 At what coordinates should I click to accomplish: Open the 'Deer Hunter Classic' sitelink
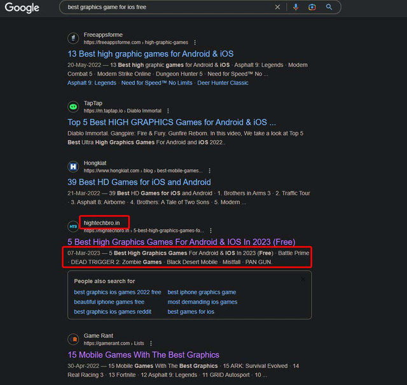(223, 83)
